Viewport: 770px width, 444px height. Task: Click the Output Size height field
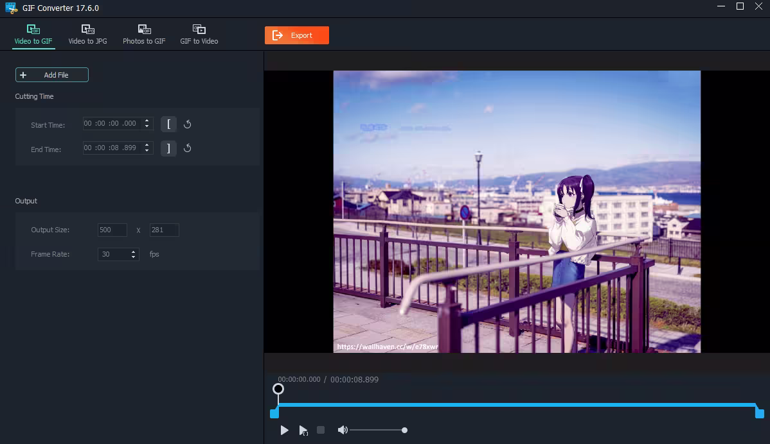pos(164,230)
